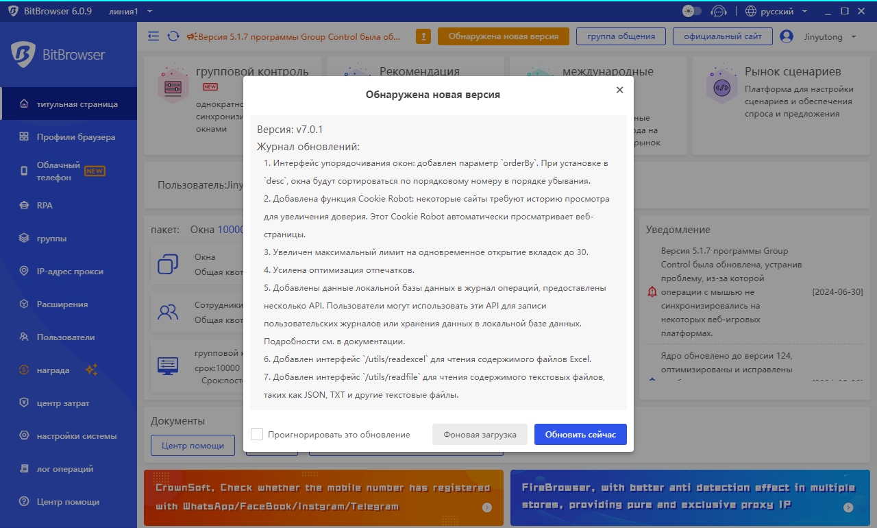
Task: Open Центр помощи in the sidebar
Action: [69, 502]
